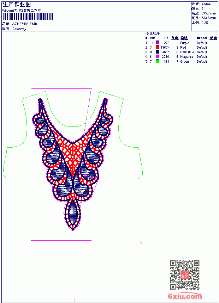Select the Magenta description text
The height and width of the screenshot is (303, 219).
187,57
